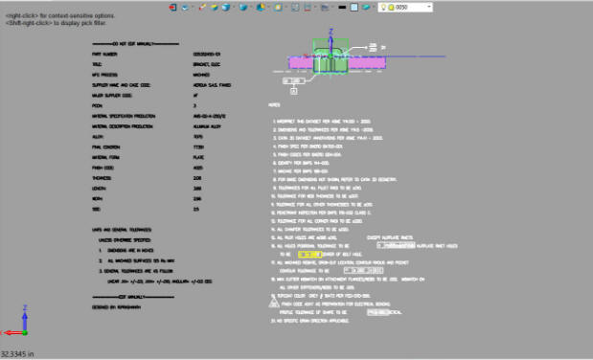Viewport: 593px width, 360px height.
Task: Click the datum A box below the model
Action: pyautogui.click(x=294, y=91)
